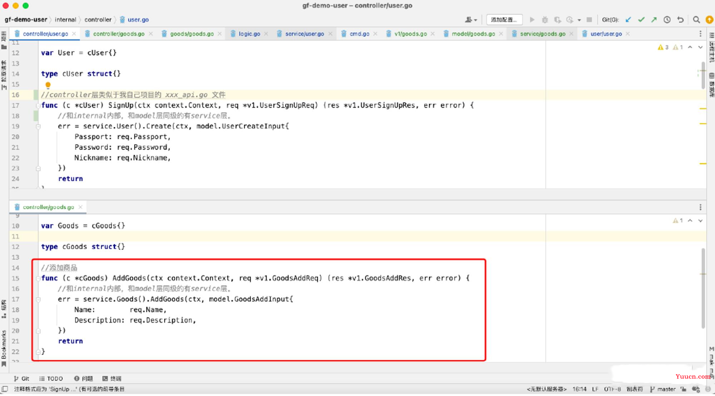The image size is (715, 396).
Task: Go to previous highlighted error in top editor
Action: click(690, 47)
